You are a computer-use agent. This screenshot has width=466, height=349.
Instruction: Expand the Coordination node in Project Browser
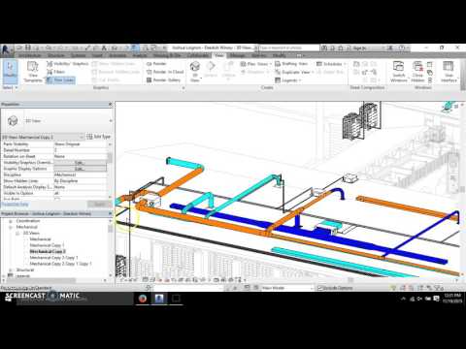click(11, 221)
